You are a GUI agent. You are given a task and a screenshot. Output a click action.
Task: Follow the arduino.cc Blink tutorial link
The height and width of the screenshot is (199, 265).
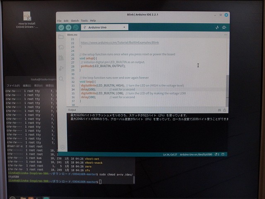pyautogui.click(x=120, y=42)
